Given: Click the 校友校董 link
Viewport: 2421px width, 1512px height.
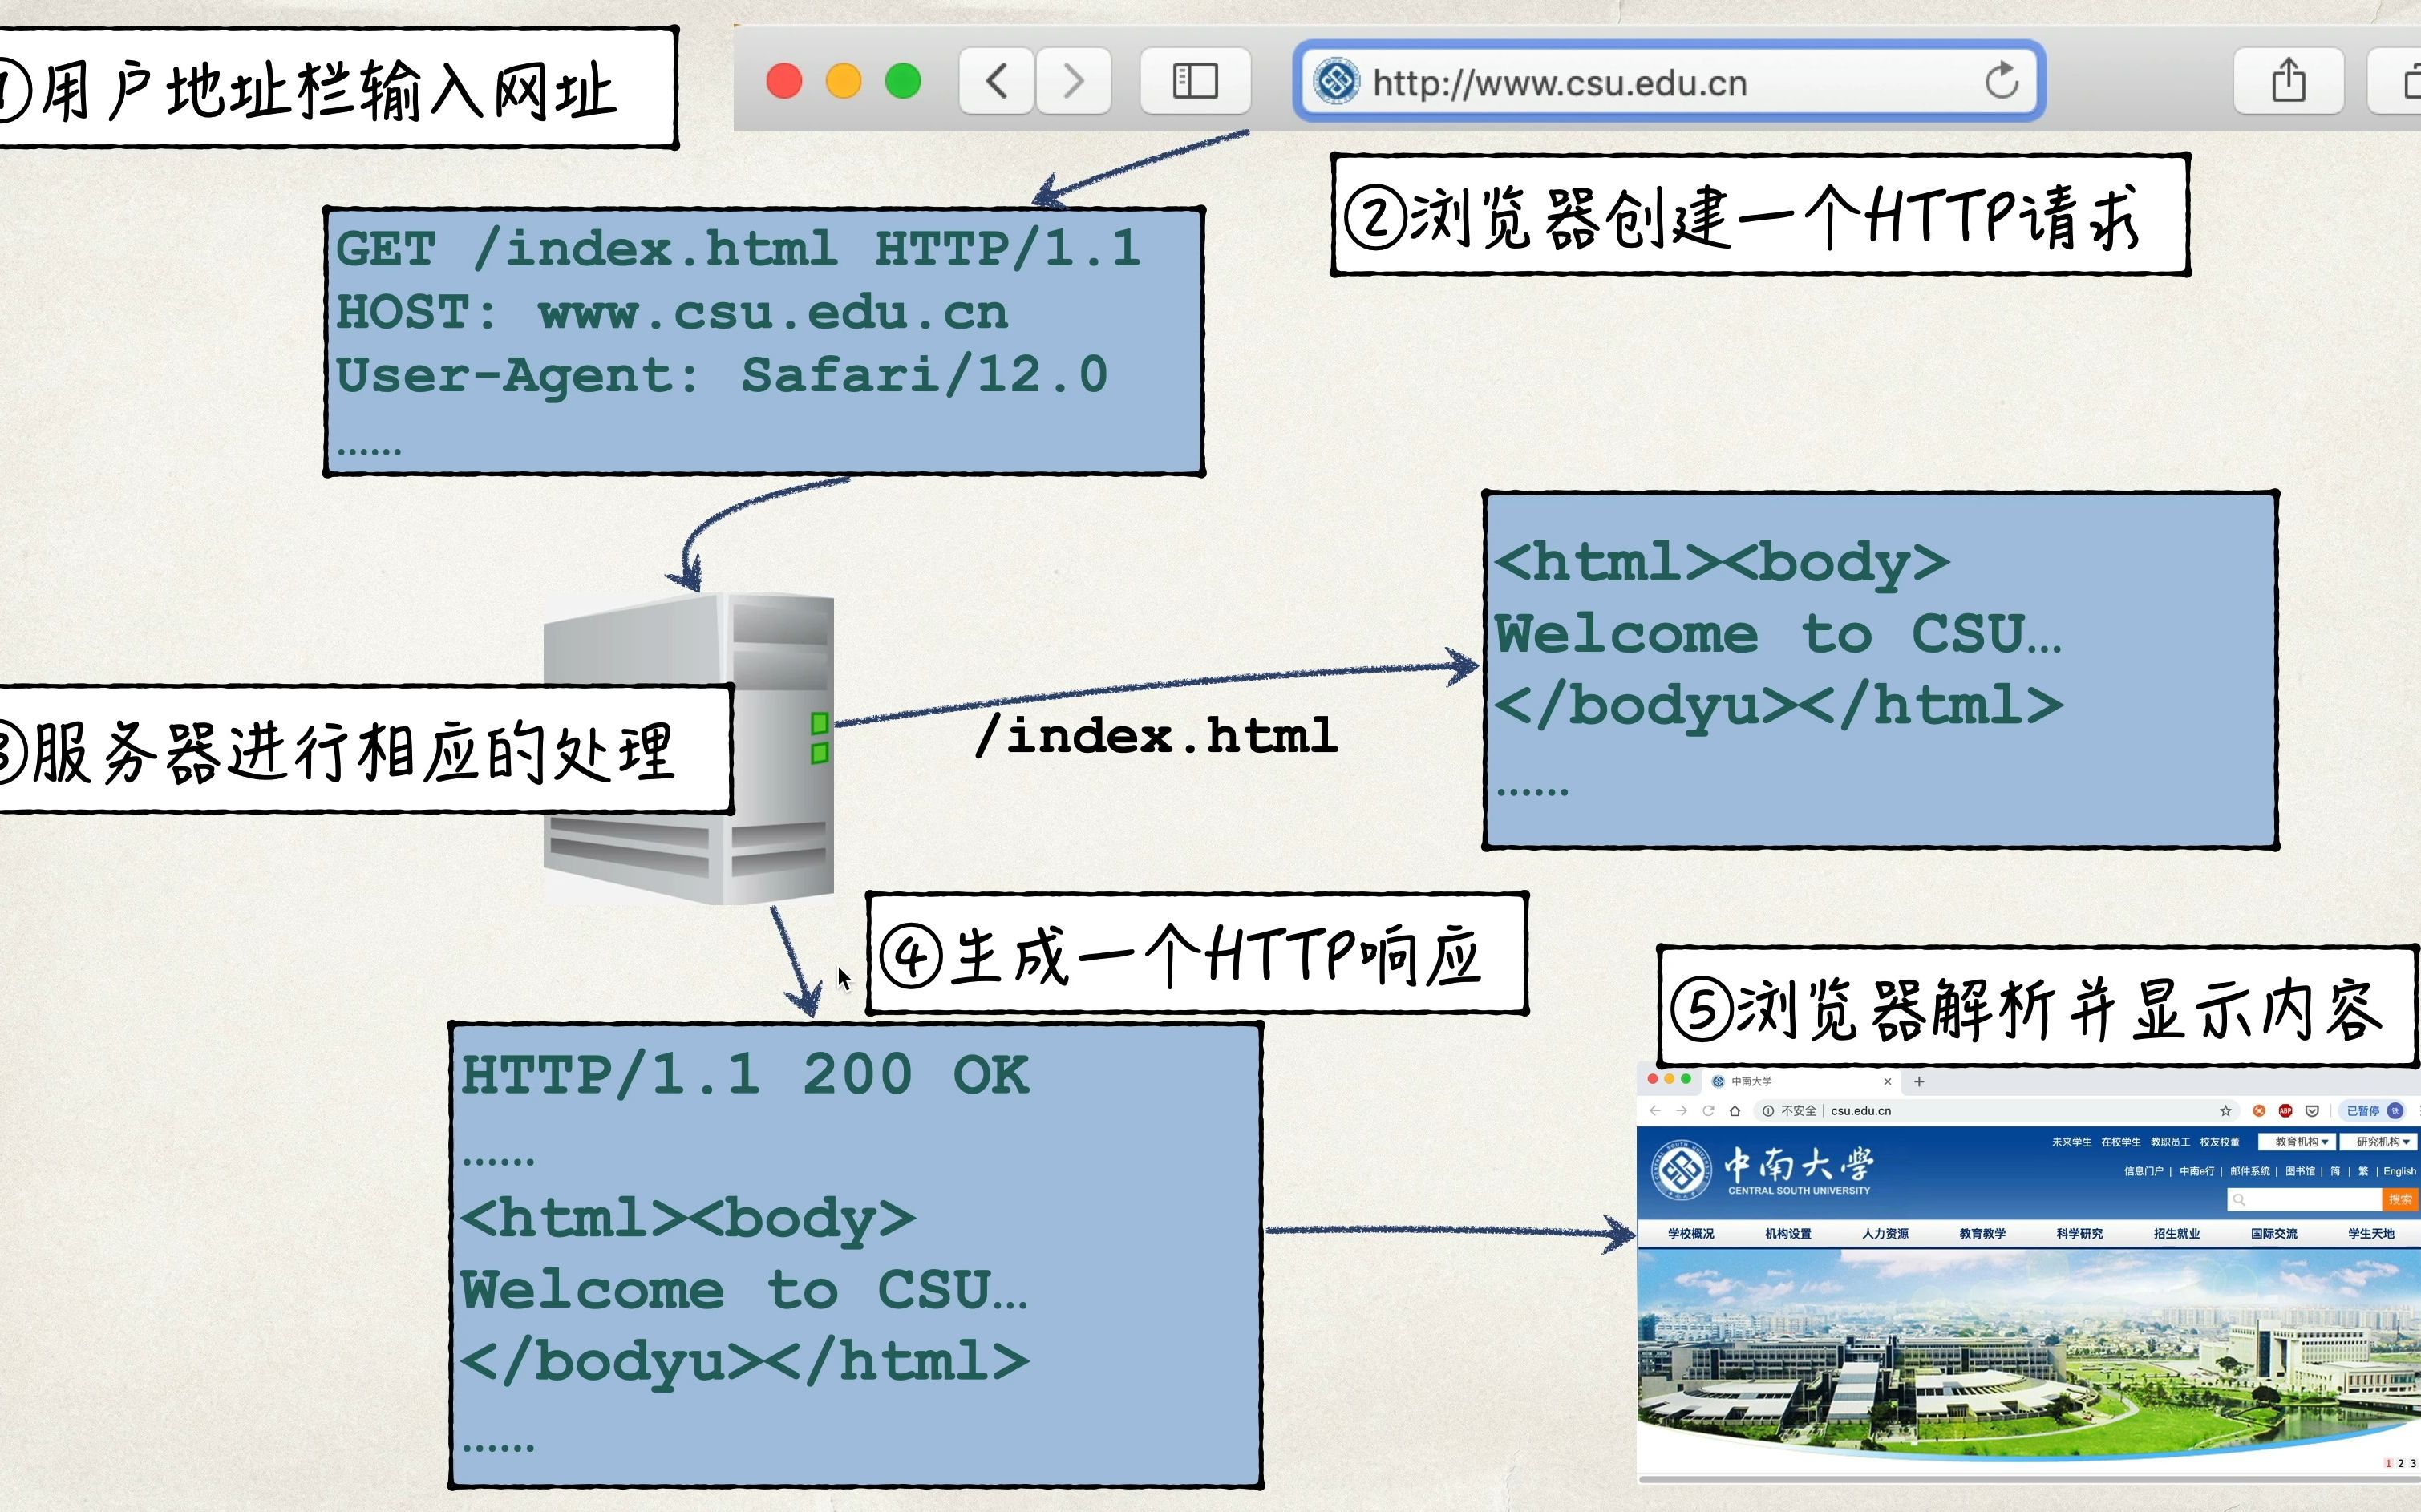Looking at the screenshot, I should point(2219,1141).
